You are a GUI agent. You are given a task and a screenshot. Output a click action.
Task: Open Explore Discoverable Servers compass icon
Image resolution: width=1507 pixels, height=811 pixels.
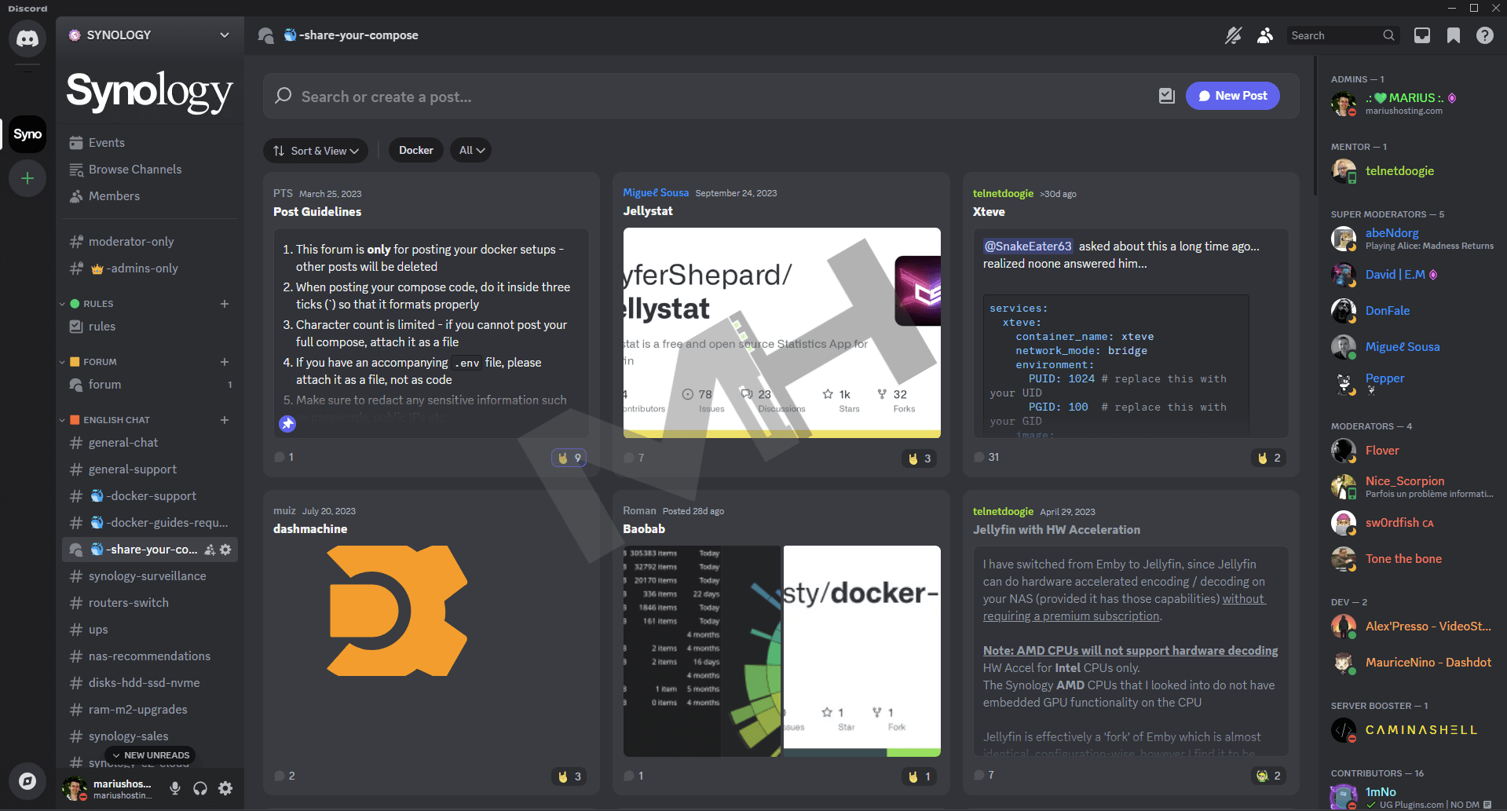point(27,781)
